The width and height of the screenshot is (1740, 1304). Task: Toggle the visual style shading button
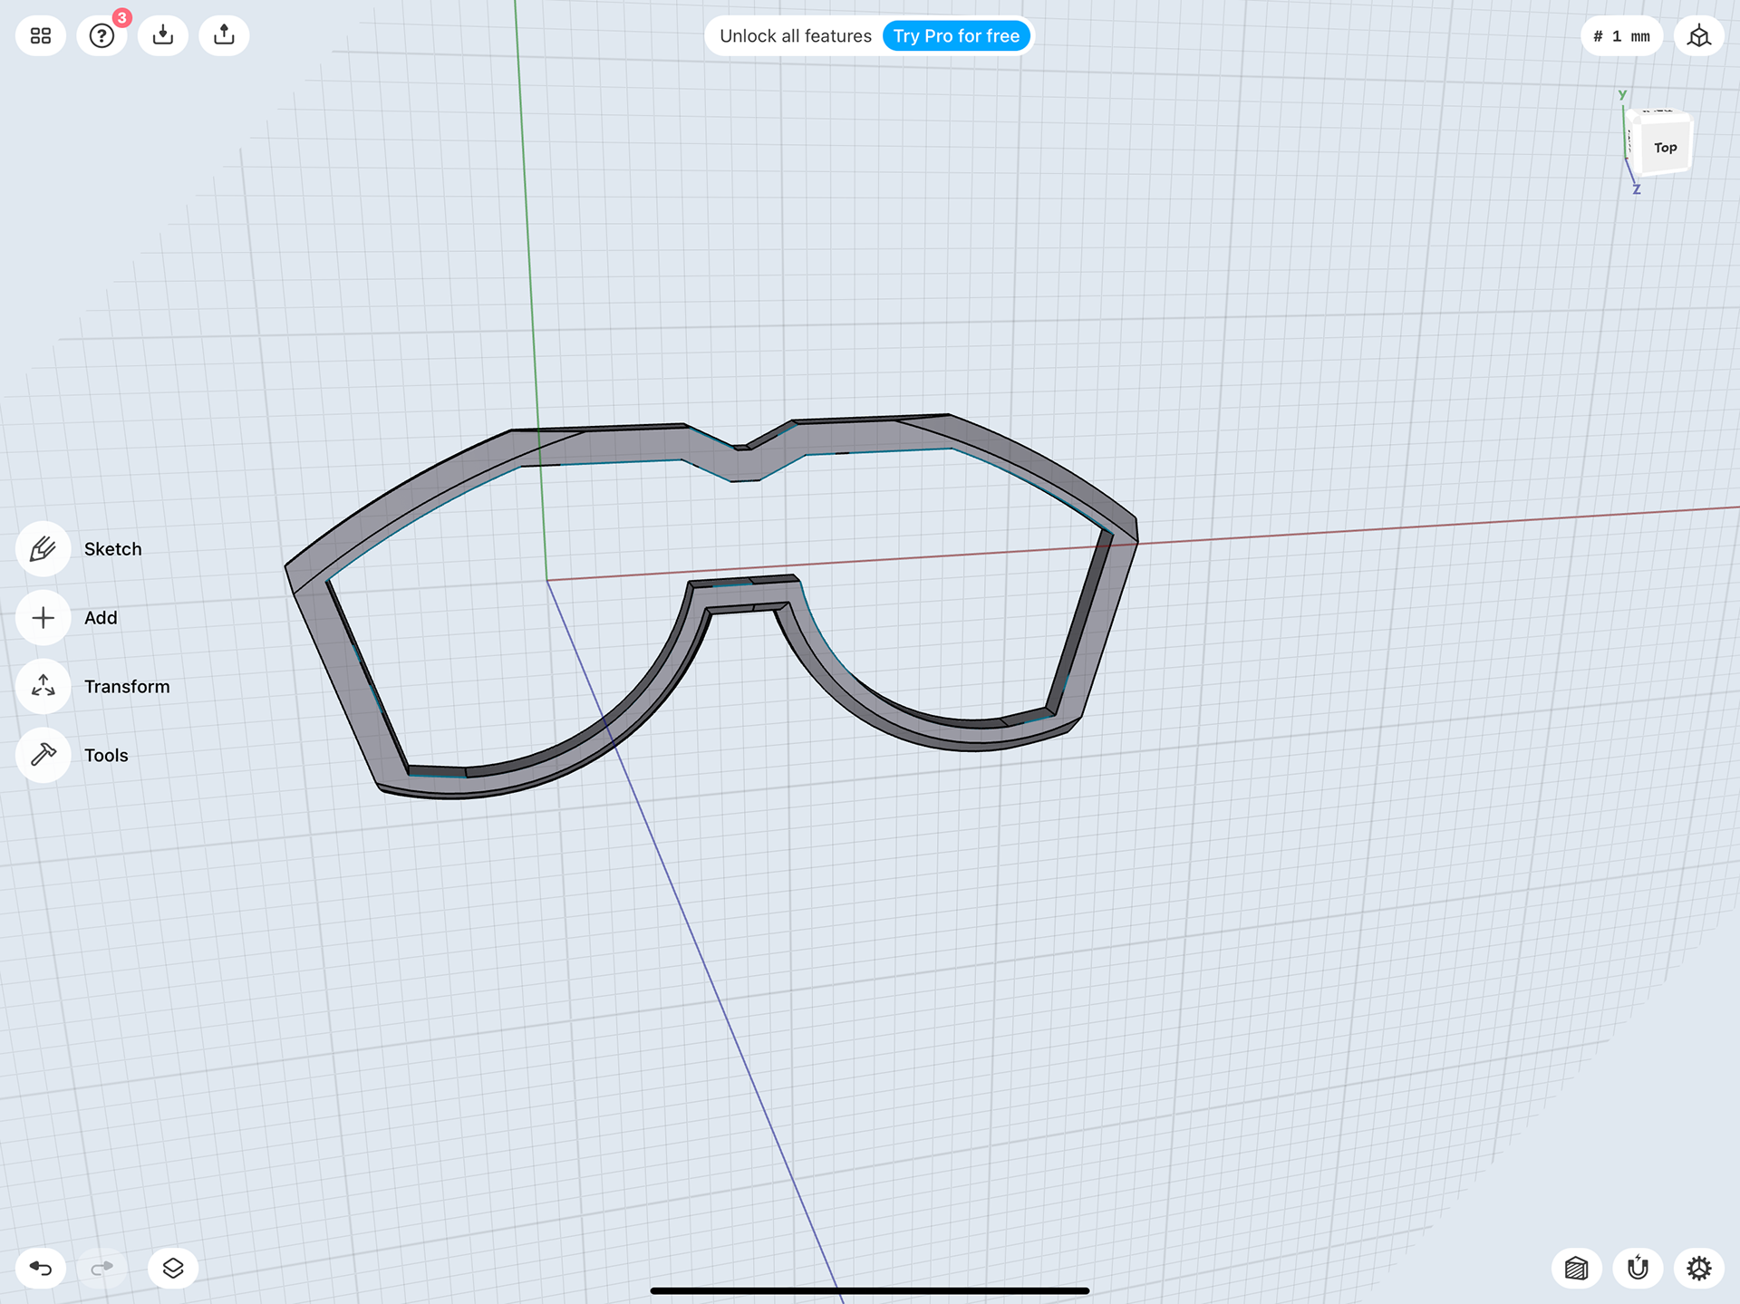point(1577,1268)
